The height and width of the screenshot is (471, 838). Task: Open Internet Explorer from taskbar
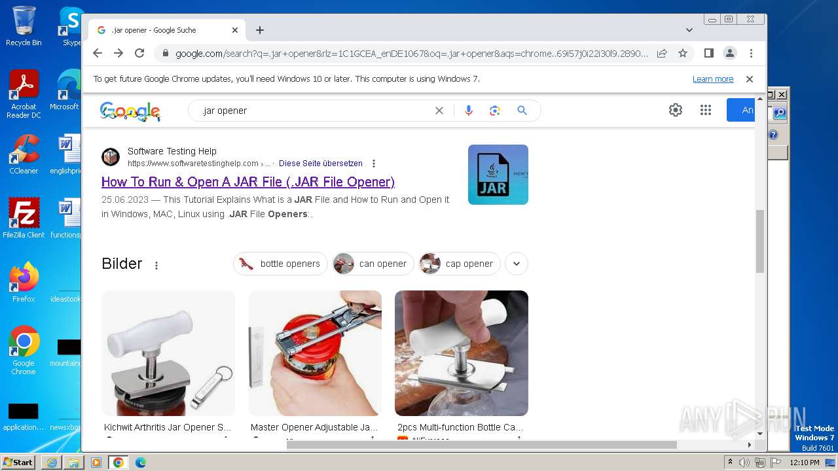point(52,462)
